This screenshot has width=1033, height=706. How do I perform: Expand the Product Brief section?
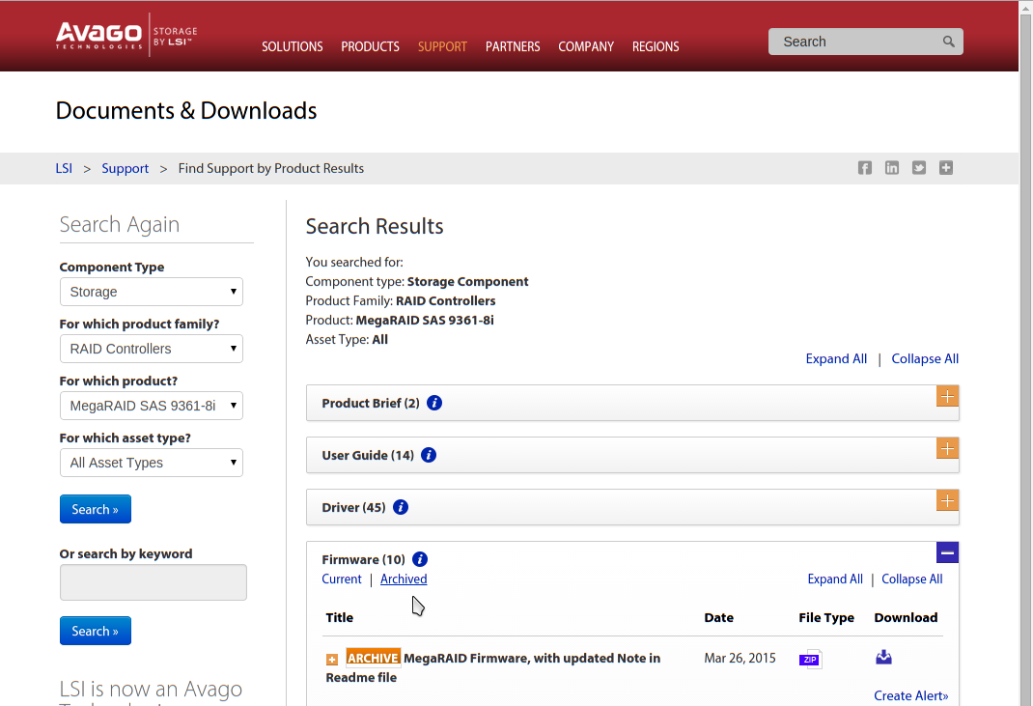click(x=947, y=396)
